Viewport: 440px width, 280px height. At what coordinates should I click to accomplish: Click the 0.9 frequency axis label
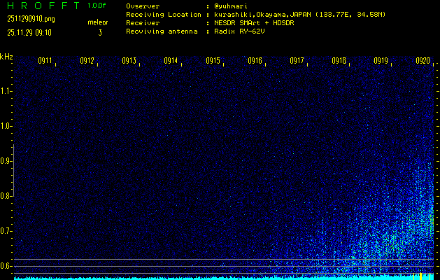click(6, 161)
